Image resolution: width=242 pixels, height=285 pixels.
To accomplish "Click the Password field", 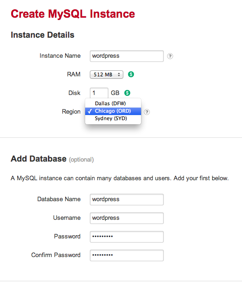I will [127, 237].
